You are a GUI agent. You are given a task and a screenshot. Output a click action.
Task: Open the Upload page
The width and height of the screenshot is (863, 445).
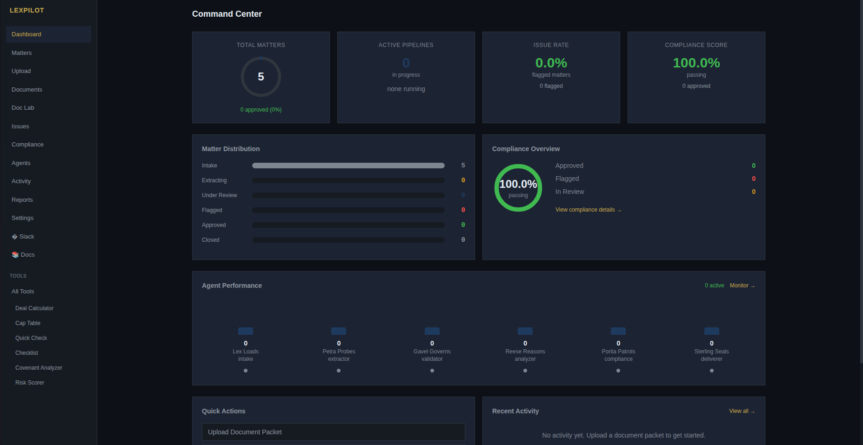[x=48, y=71]
